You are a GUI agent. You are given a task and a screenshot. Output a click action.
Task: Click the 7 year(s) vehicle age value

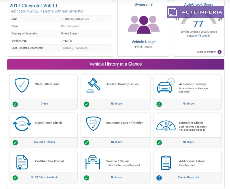66,41
